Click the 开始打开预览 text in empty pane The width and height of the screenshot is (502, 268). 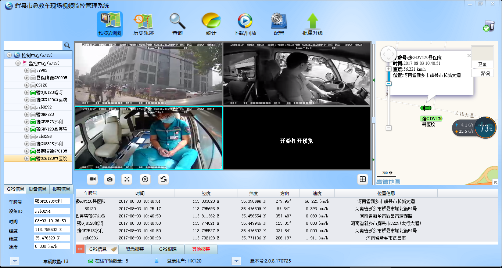click(296, 141)
